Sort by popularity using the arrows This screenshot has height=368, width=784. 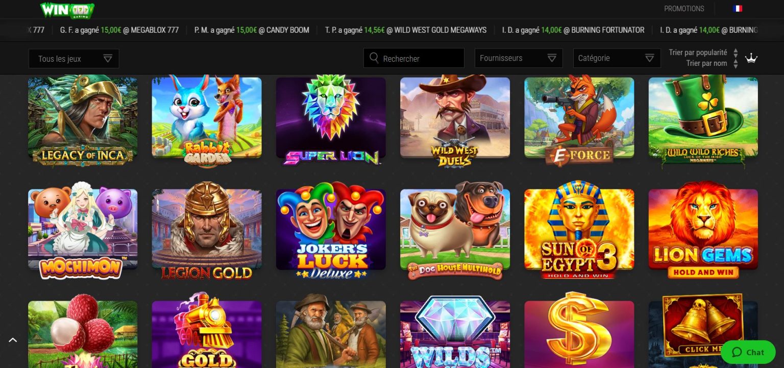click(736, 53)
